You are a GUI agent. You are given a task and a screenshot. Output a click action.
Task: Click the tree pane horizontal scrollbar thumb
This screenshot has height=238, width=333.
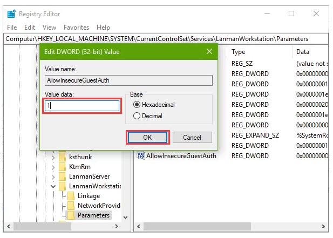[42, 226]
